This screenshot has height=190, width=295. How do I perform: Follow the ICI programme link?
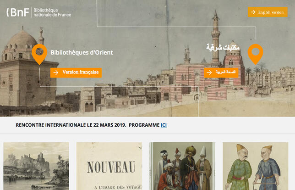[164, 125]
